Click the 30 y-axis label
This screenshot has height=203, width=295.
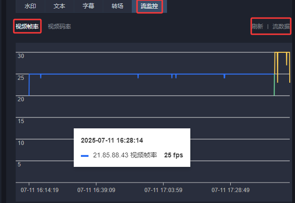(x=21, y=56)
